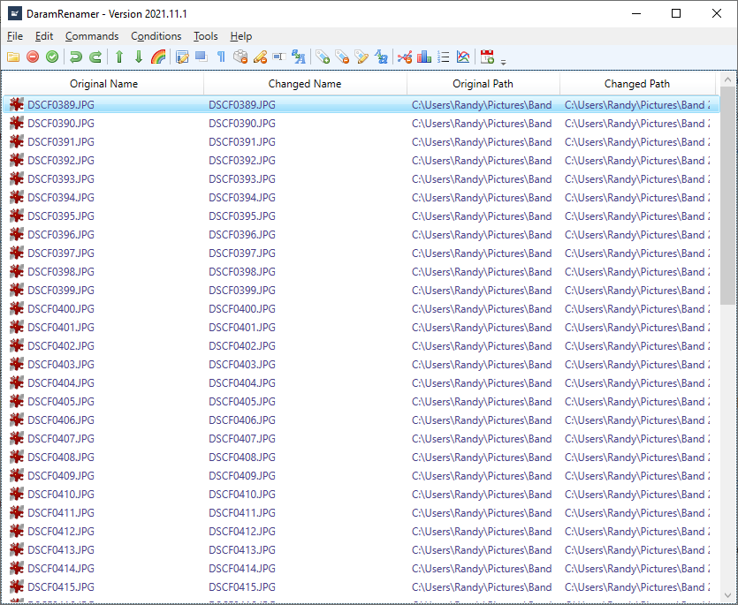738x605 pixels.
Task: Click the Changed Path column header
Action: coord(637,84)
